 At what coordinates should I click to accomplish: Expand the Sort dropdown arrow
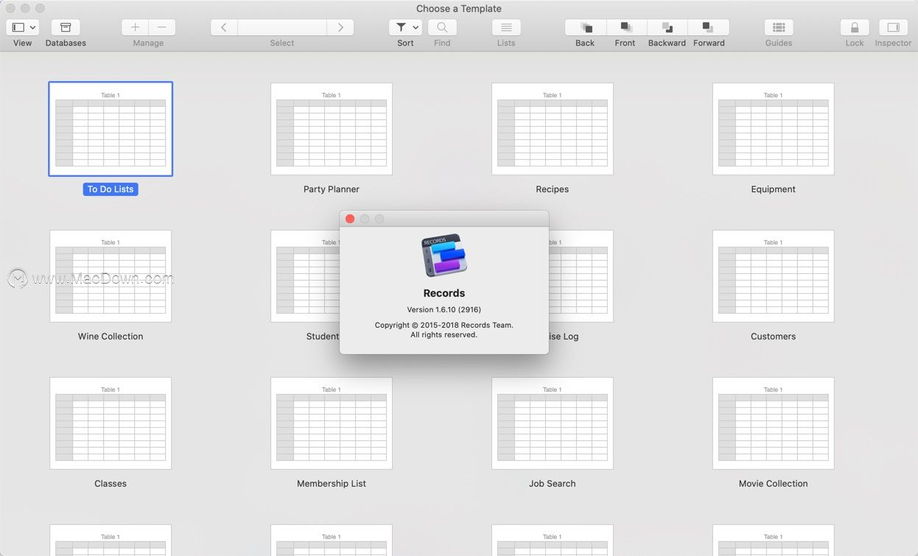point(416,28)
